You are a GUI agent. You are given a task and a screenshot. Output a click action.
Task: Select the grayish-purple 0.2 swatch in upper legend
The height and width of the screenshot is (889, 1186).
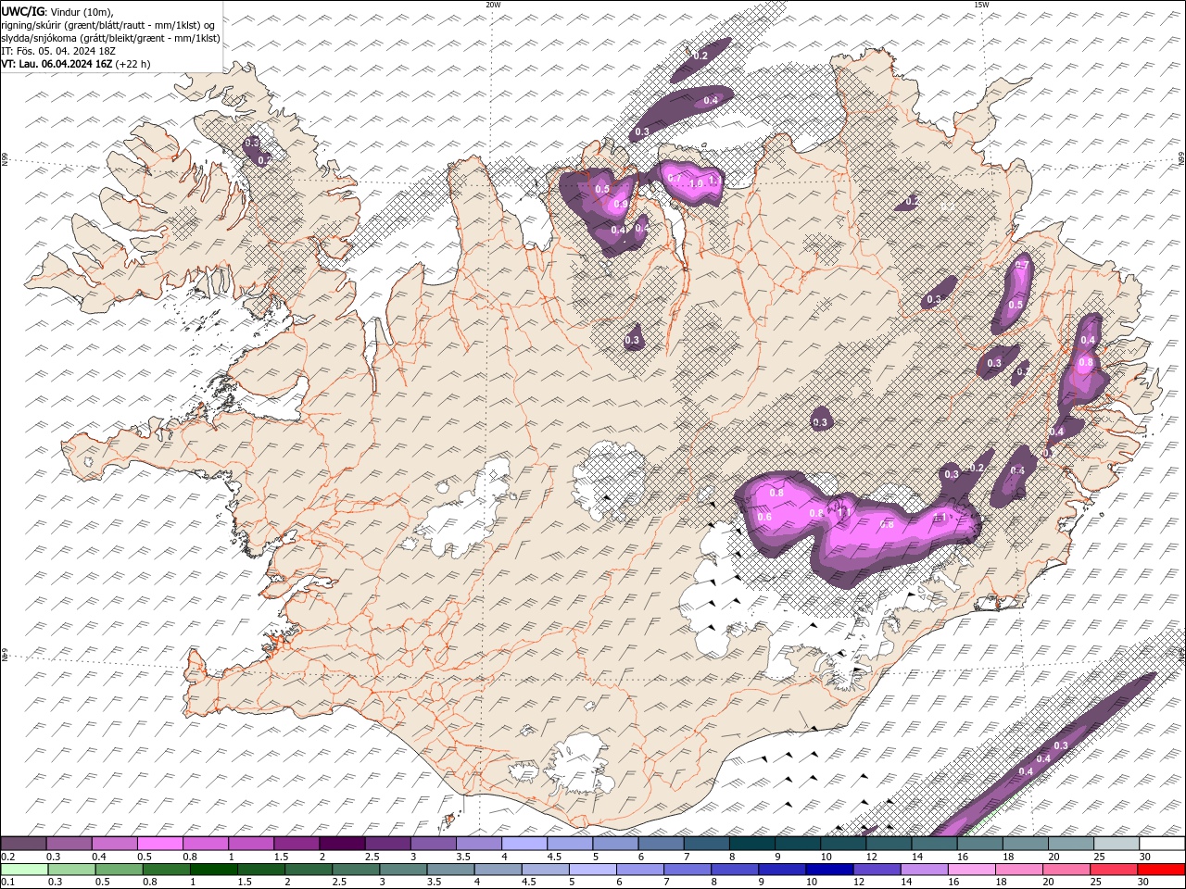click(x=23, y=844)
